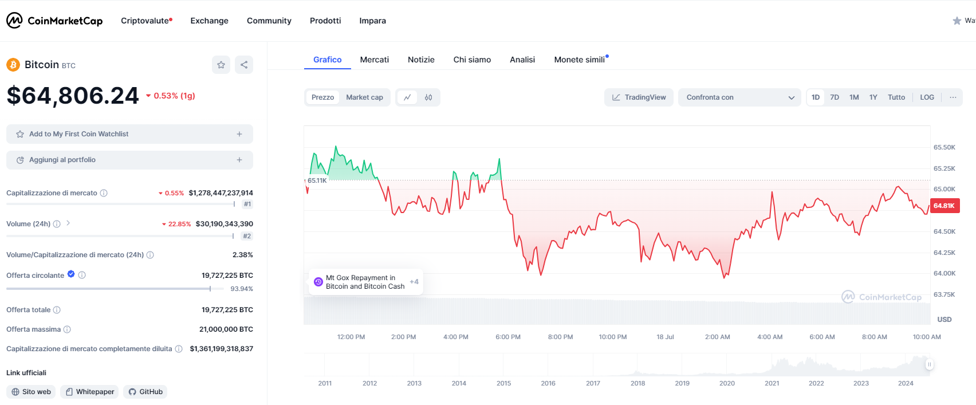Image resolution: width=976 pixels, height=405 pixels.
Task: Click the CoinMarketCap logo
Action: pyautogui.click(x=54, y=21)
